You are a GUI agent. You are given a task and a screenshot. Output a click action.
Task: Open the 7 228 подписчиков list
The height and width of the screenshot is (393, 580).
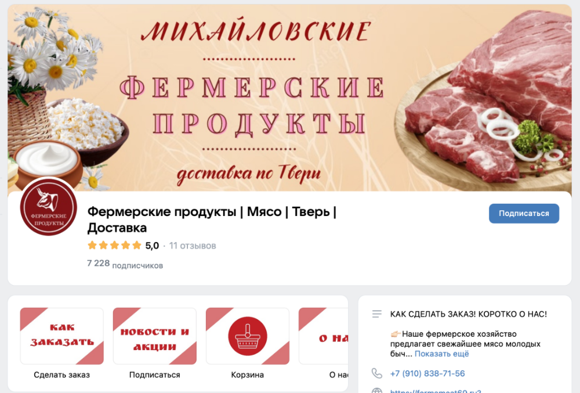point(125,264)
